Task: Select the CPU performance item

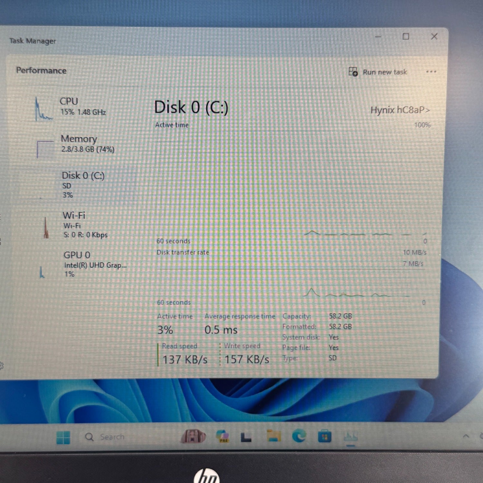Action: click(77, 107)
